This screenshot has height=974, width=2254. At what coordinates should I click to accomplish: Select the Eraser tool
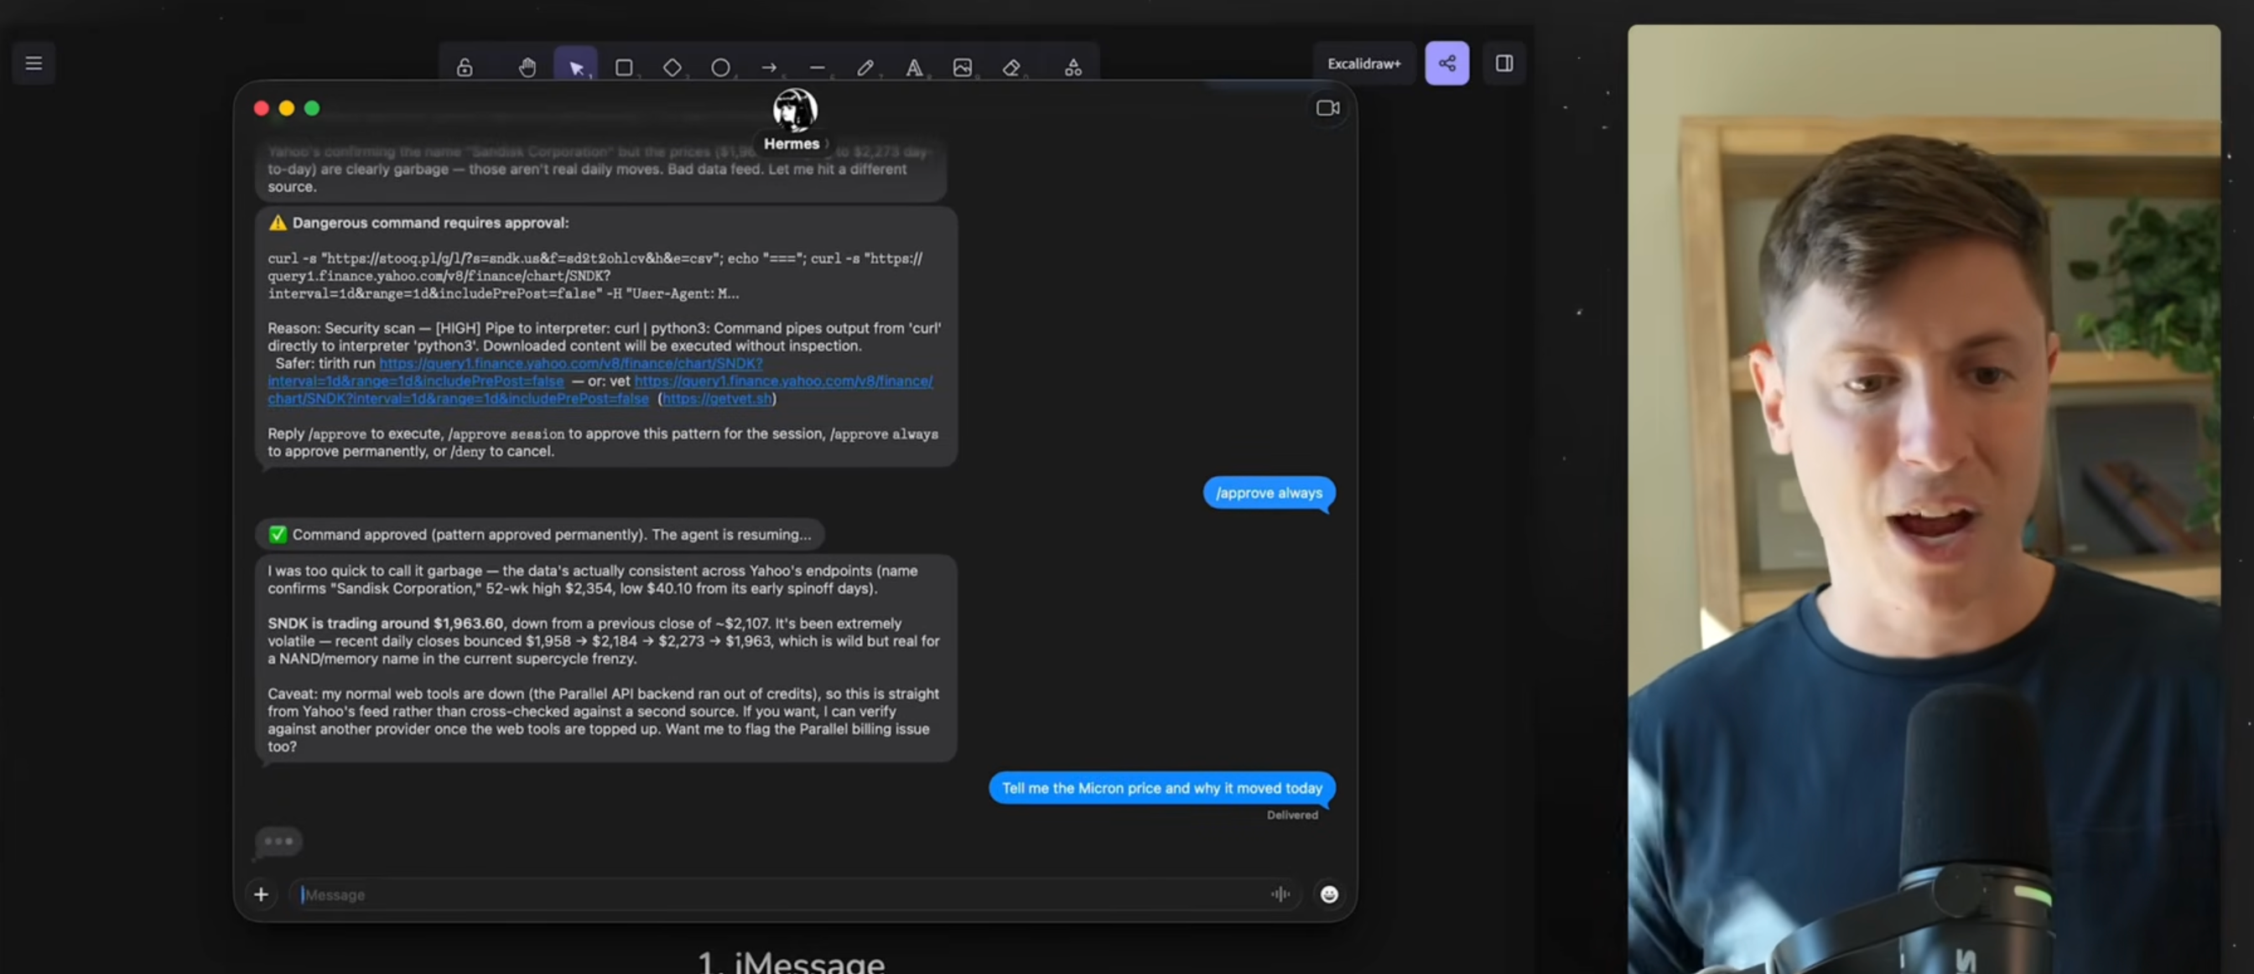[x=1011, y=67]
